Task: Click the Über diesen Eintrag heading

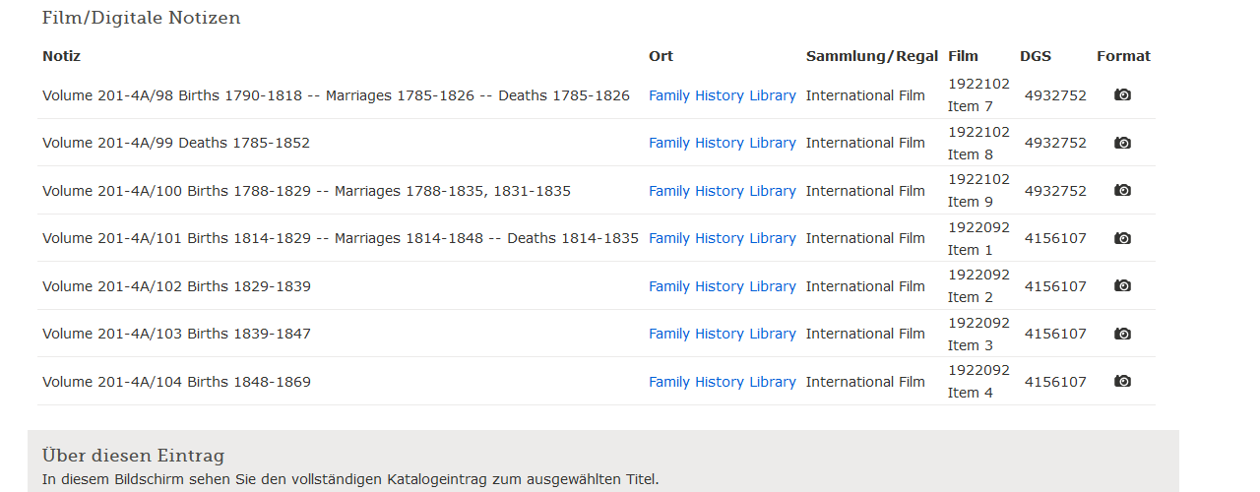Action: tap(133, 456)
